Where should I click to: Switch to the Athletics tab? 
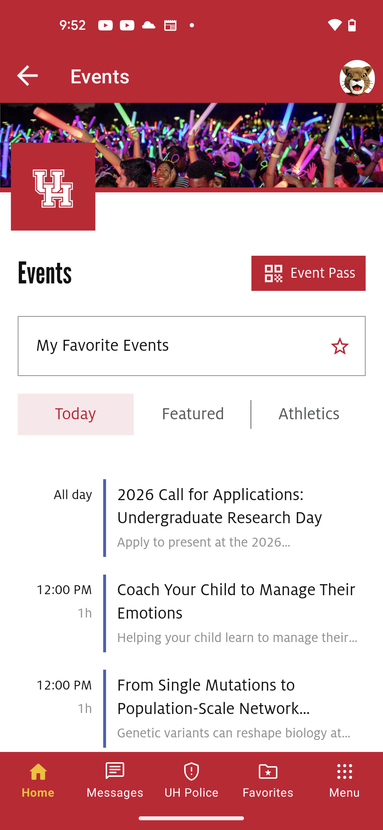[x=309, y=414]
